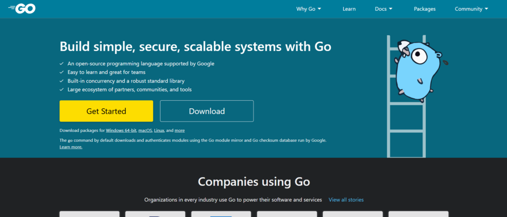Click the Go logo in the header
This screenshot has height=217, width=507.
pyautogui.click(x=22, y=9)
